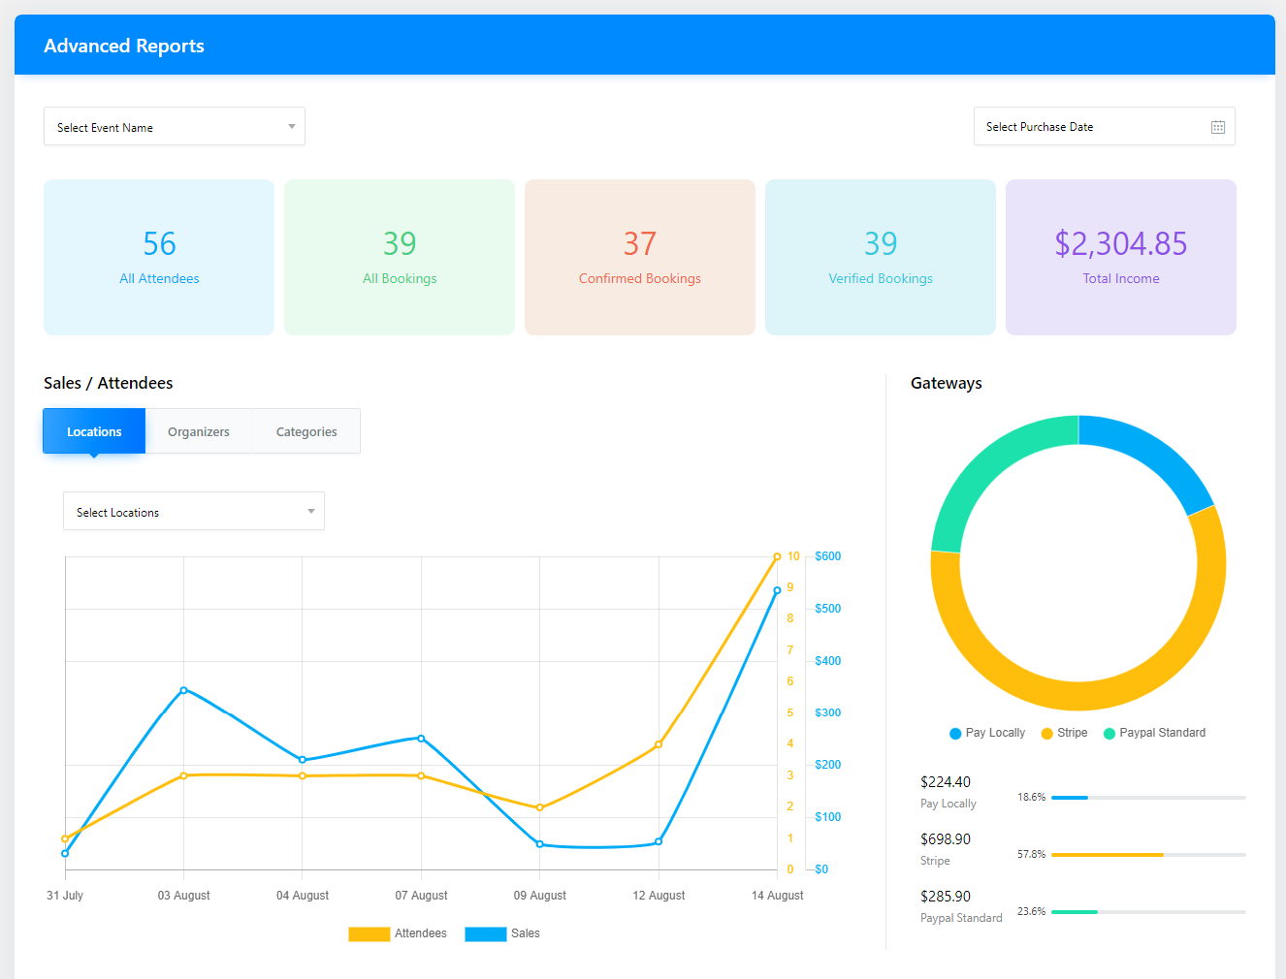The height and width of the screenshot is (979, 1286).
Task: Click the Total Income card
Action: [1121, 257]
